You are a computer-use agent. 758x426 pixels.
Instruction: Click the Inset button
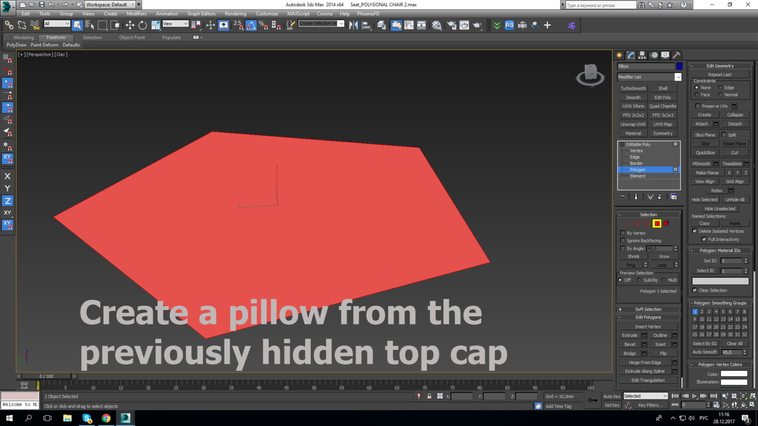pos(660,345)
